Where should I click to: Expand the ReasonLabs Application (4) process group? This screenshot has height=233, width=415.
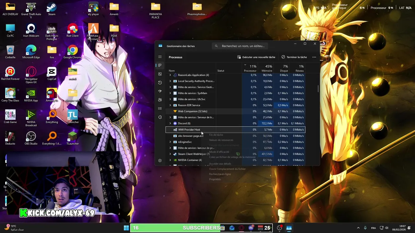click(x=170, y=75)
